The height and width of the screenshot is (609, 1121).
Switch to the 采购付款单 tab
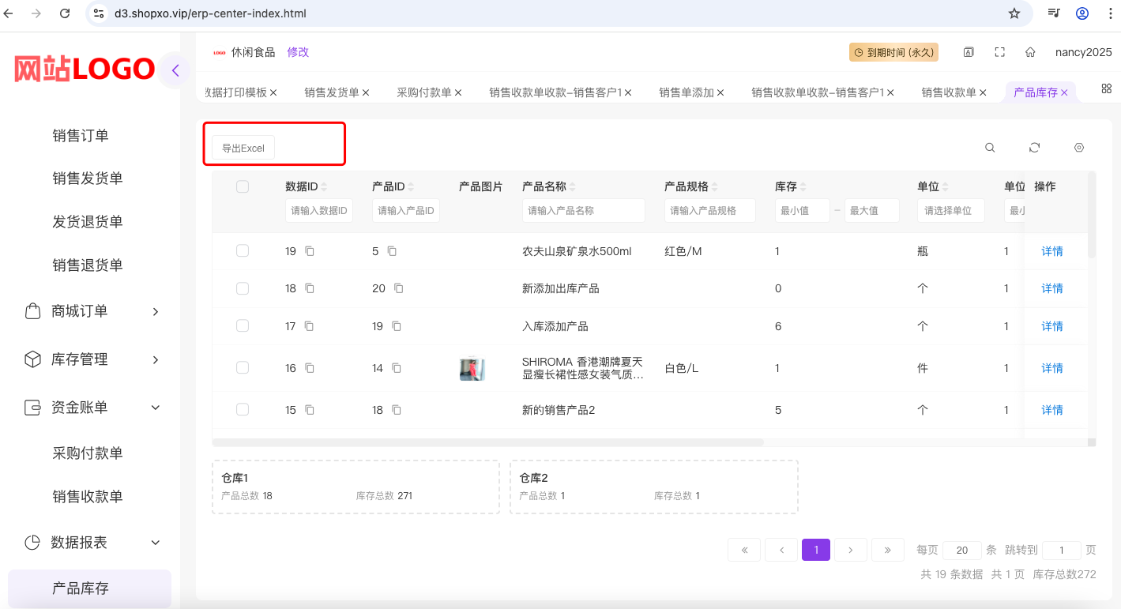(424, 92)
